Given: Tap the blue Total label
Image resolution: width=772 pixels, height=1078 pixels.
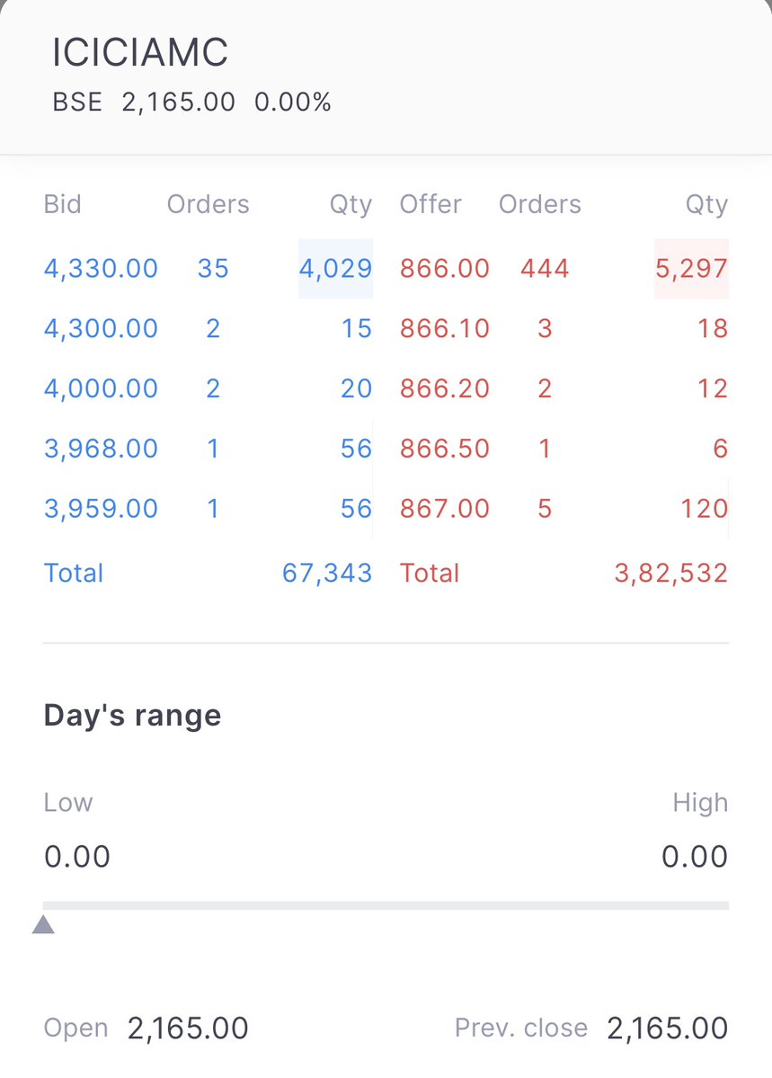Looking at the screenshot, I should click(74, 573).
